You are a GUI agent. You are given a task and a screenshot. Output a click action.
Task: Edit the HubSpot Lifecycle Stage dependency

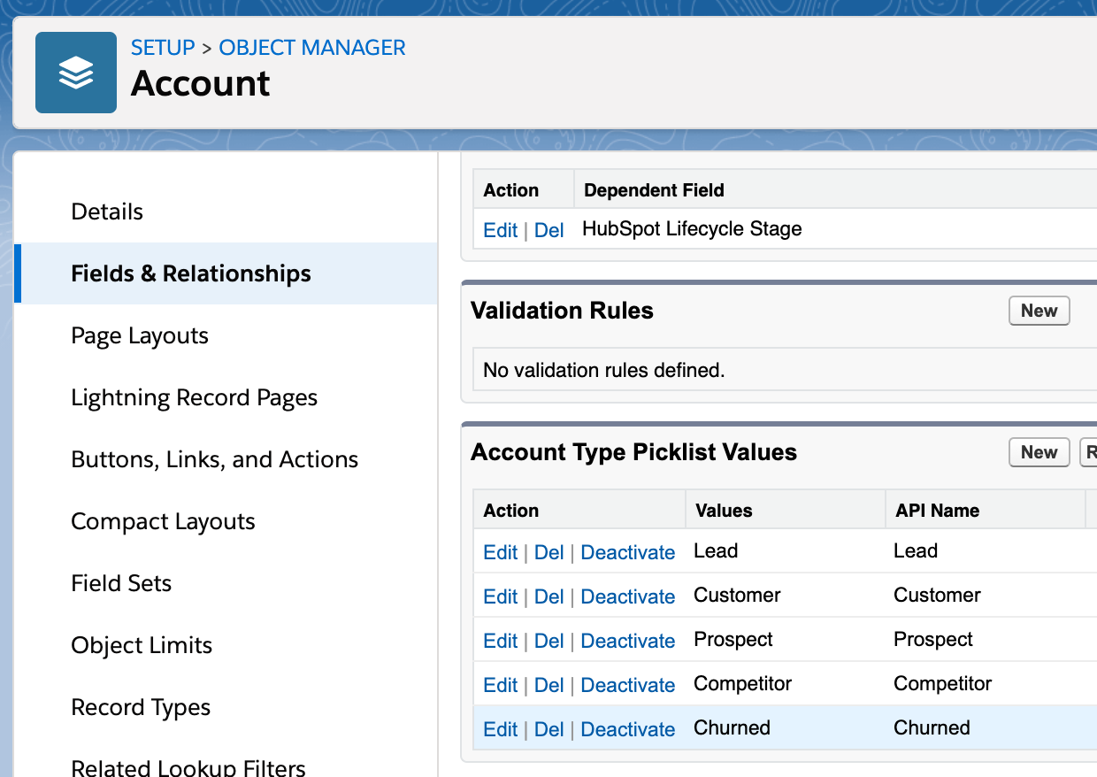500,230
